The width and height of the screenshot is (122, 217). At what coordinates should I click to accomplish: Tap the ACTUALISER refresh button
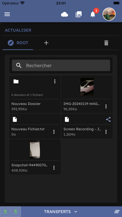18,30
